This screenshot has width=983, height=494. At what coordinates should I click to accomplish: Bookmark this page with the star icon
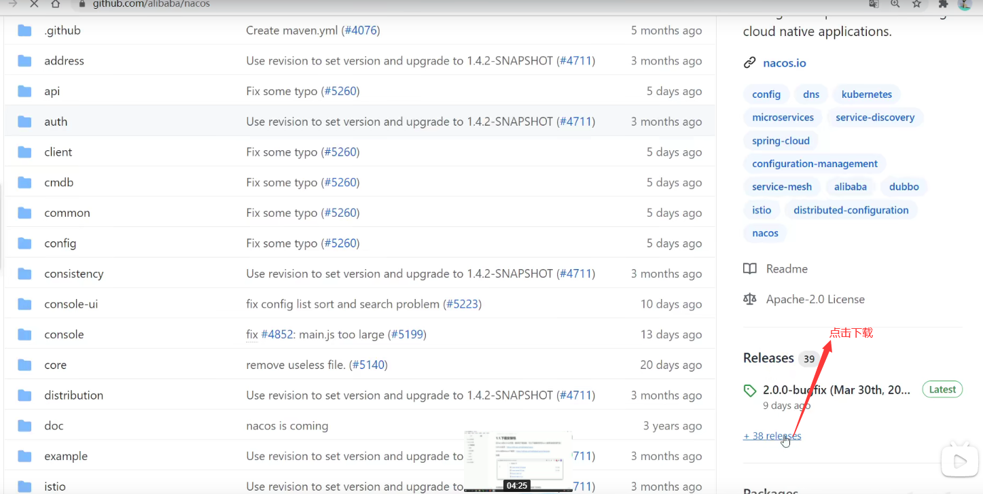916,4
